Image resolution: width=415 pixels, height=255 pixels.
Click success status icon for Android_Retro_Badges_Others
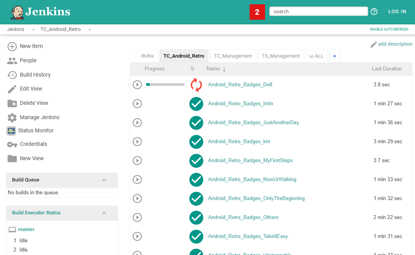pos(196,218)
